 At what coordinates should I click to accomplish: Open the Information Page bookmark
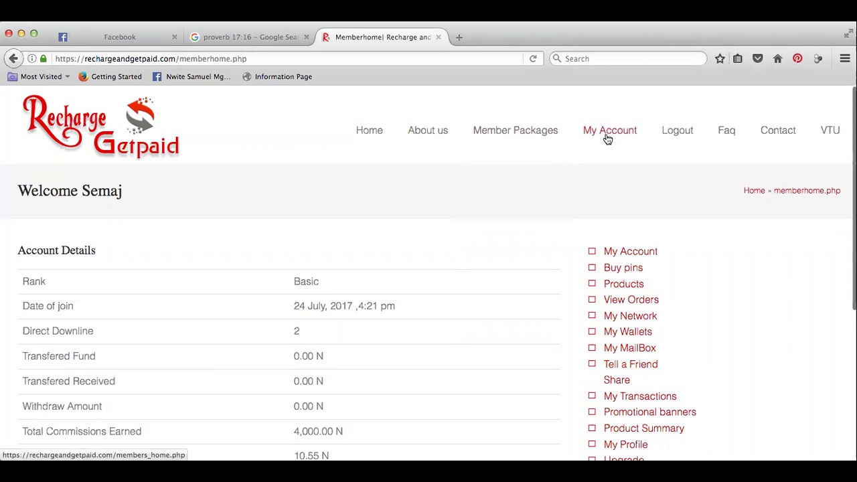pyautogui.click(x=277, y=76)
